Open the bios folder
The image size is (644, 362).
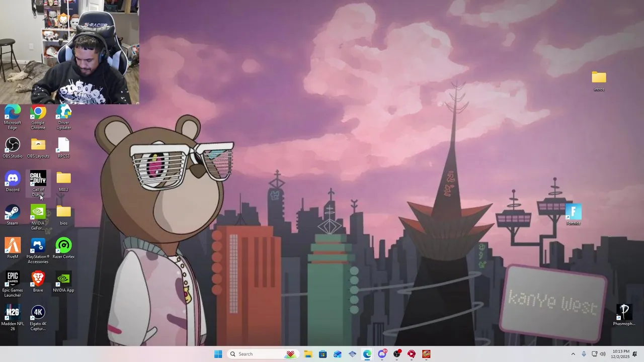(x=63, y=215)
